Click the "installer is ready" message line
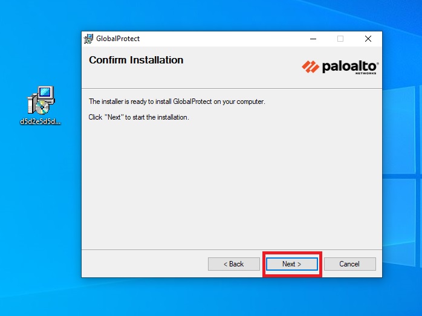The height and width of the screenshot is (316, 422). point(177,102)
